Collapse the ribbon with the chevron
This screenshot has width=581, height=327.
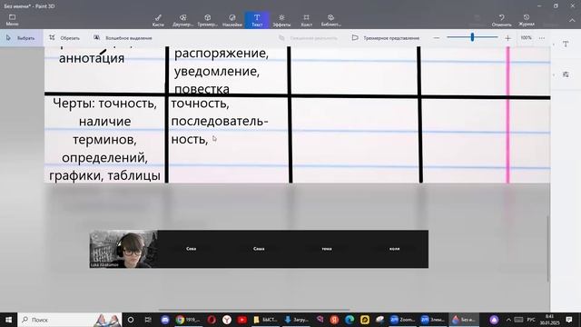click(572, 20)
